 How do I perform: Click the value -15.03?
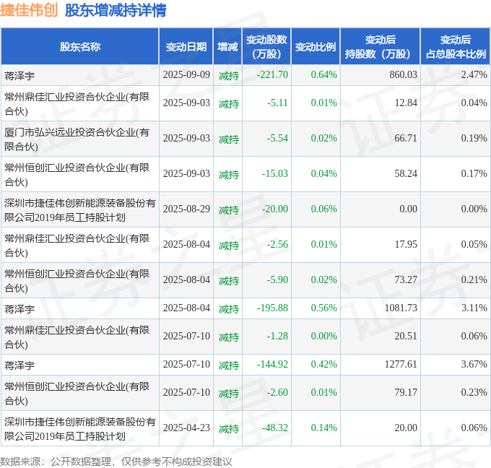pyautogui.click(x=274, y=173)
